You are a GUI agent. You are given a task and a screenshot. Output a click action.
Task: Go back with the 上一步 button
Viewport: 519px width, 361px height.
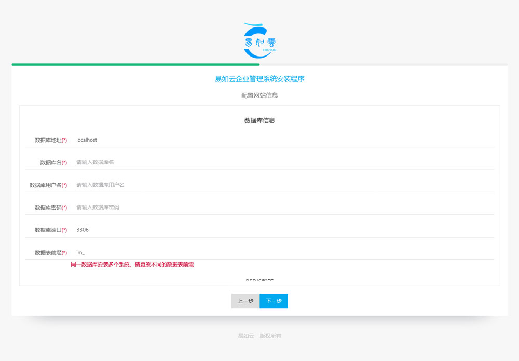[x=245, y=301]
